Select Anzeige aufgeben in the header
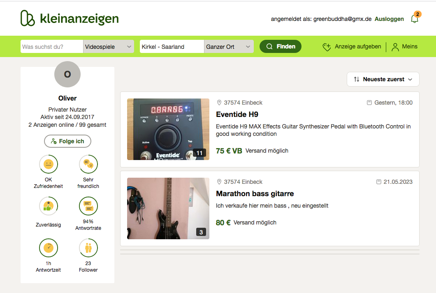Viewport: 436px width, 293px height. [x=352, y=47]
